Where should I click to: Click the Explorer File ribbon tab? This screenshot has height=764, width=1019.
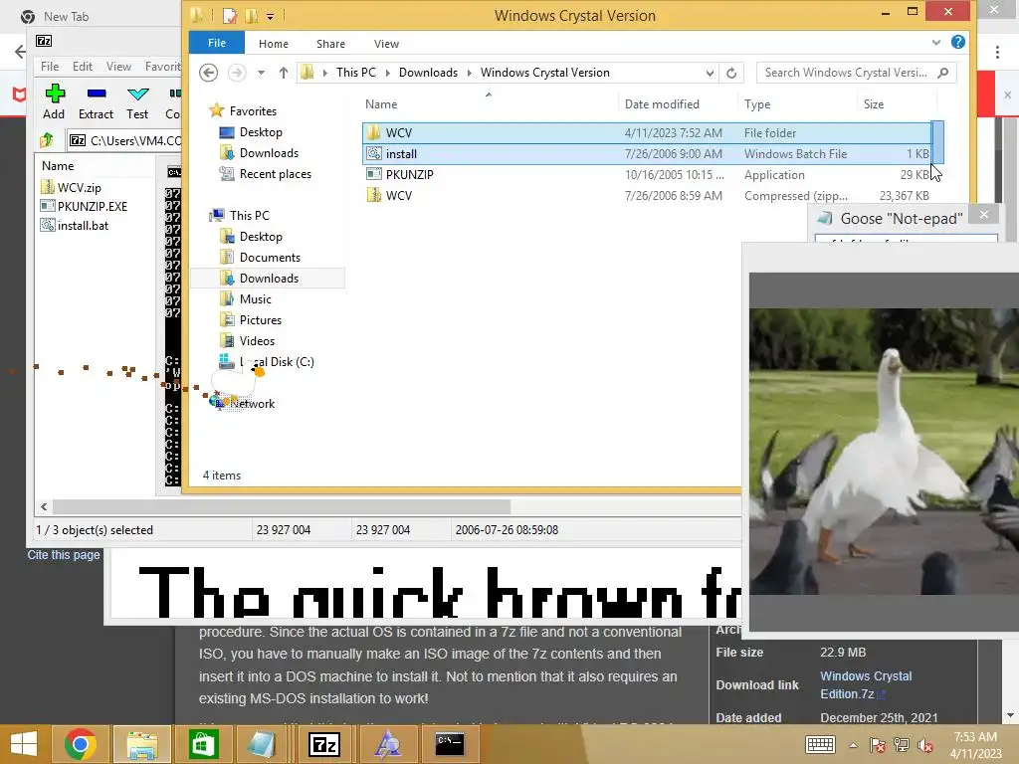point(216,43)
